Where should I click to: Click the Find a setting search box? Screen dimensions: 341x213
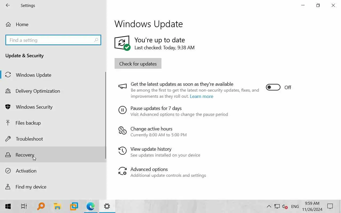tap(53, 40)
